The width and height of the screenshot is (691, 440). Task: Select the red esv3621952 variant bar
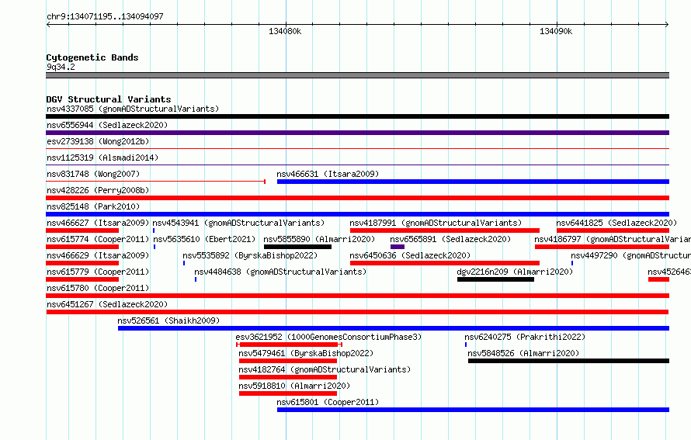[x=289, y=345]
